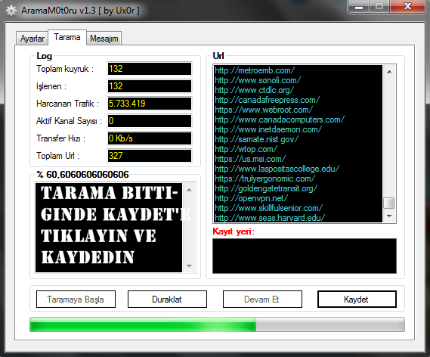430x357 pixels.
Task: Click message box scroll up arrow
Action: point(189,190)
